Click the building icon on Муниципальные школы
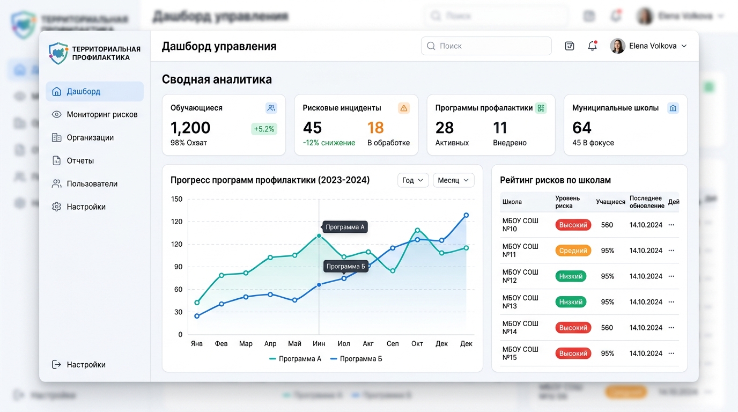The image size is (738, 412). [673, 108]
